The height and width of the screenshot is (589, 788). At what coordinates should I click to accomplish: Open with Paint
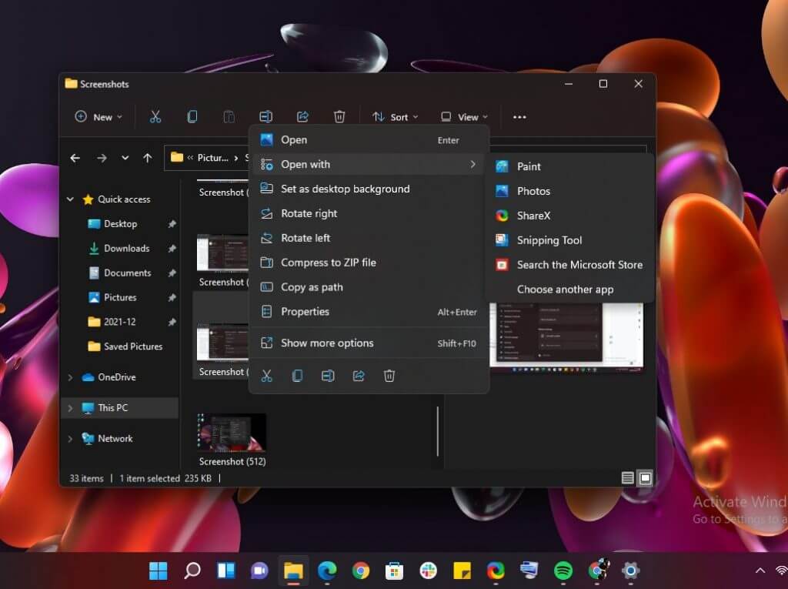(569, 166)
